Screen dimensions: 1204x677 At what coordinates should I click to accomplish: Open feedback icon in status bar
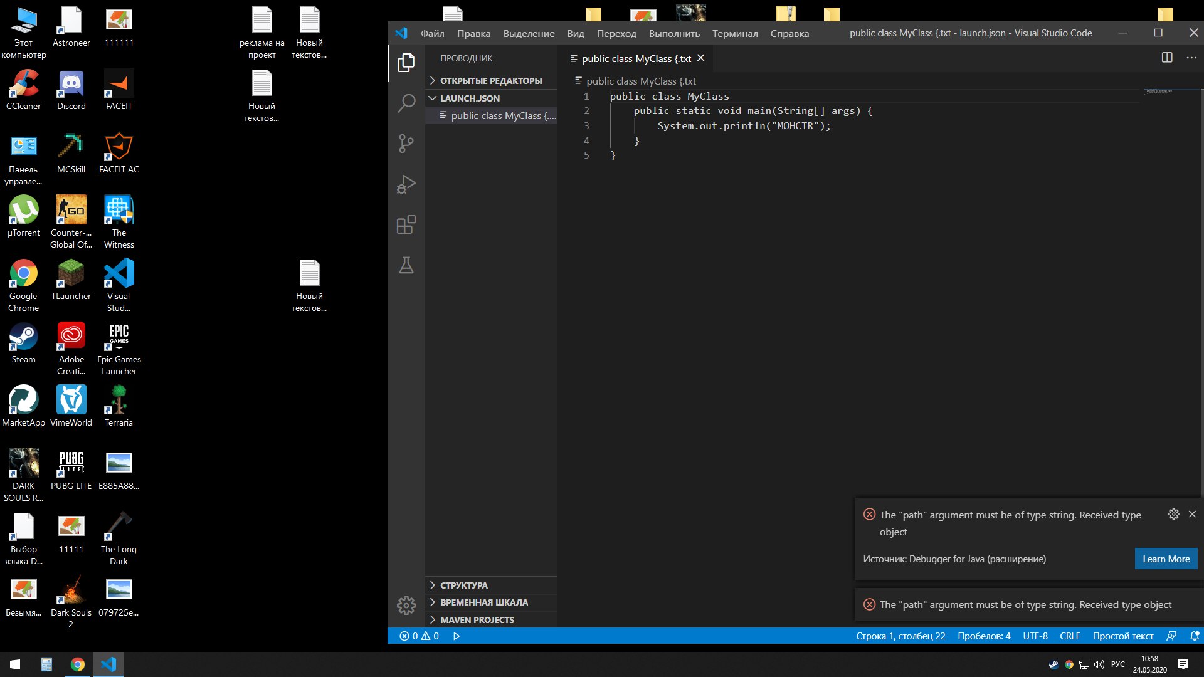(x=1171, y=636)
